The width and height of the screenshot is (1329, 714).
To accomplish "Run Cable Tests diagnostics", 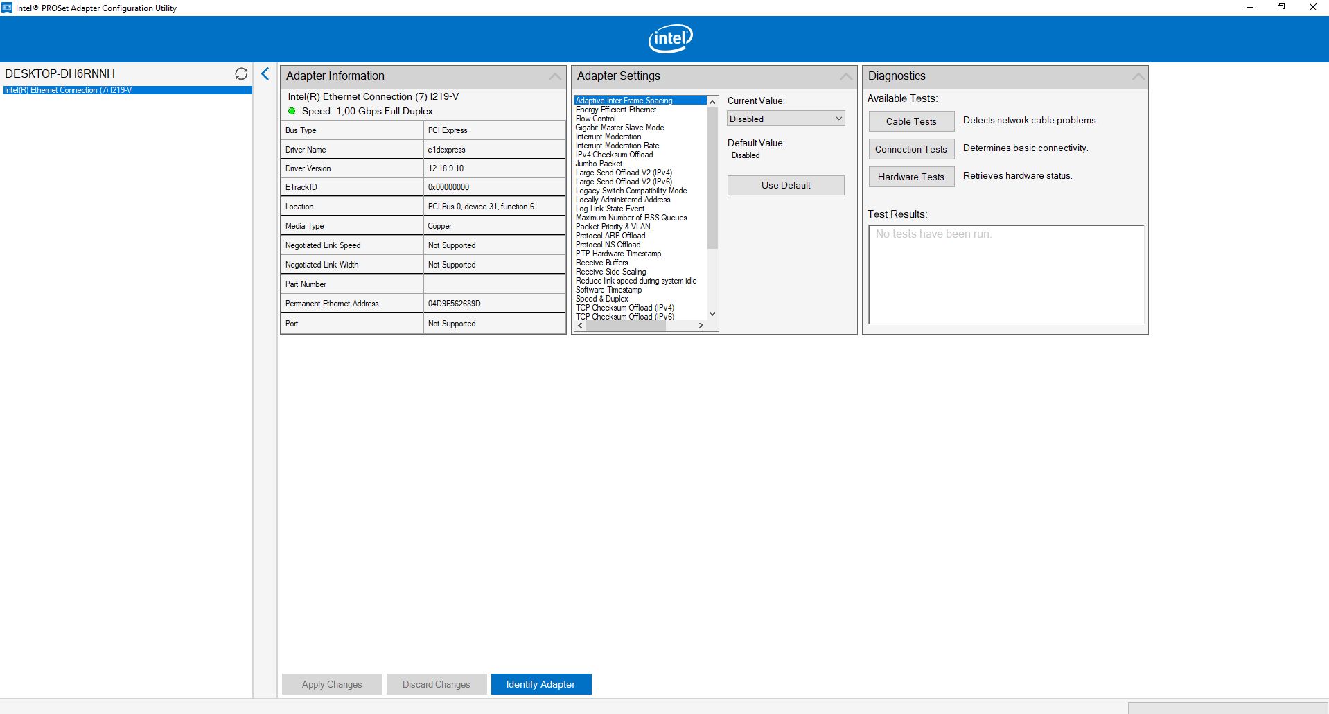I will (x=910, y=121).
